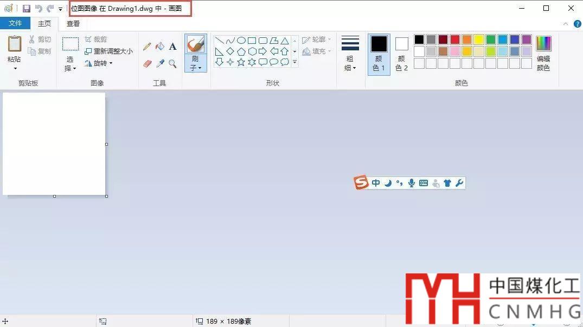
Task: Choose the six-point star shape
Action: [x=252, y=62]
